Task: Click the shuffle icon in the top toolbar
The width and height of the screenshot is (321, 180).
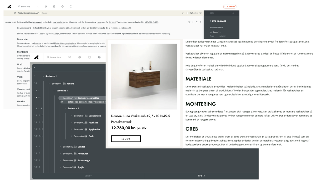Action: click(37, 6)
